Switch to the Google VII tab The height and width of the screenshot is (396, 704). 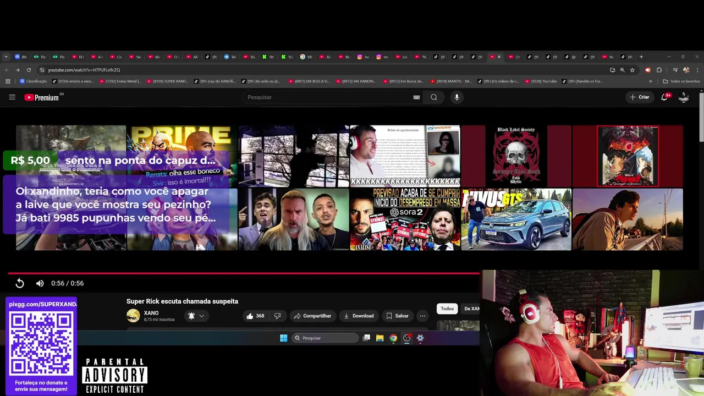click(306, 57)
